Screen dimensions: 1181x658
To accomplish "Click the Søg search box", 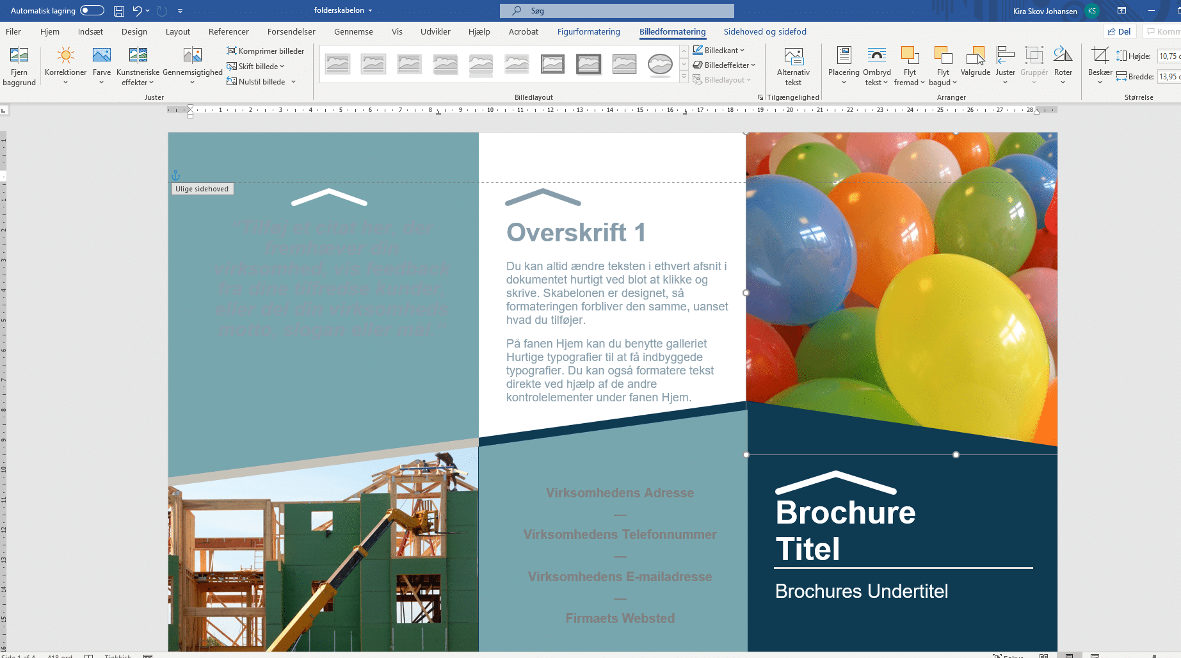I will point(617,11).
